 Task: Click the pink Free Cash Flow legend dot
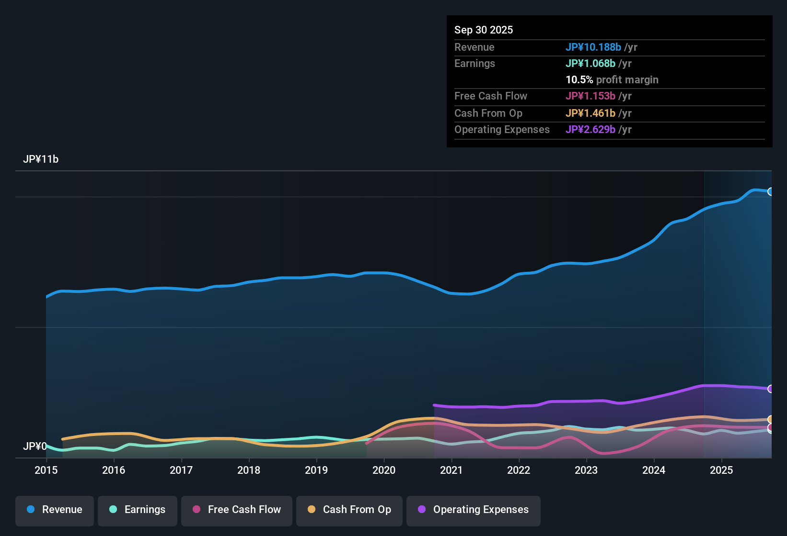coord(196,510)
